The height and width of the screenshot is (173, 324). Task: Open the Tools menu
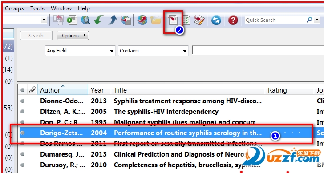(x=37, y=8)
